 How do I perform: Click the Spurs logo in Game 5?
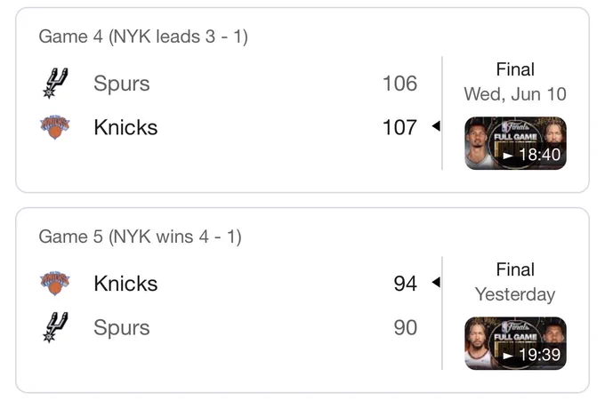click(x=55, y=327)
